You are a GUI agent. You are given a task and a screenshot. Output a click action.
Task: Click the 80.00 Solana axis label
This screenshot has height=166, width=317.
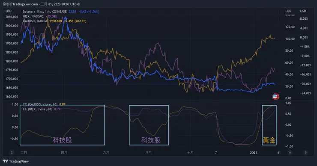click(289, 50)
